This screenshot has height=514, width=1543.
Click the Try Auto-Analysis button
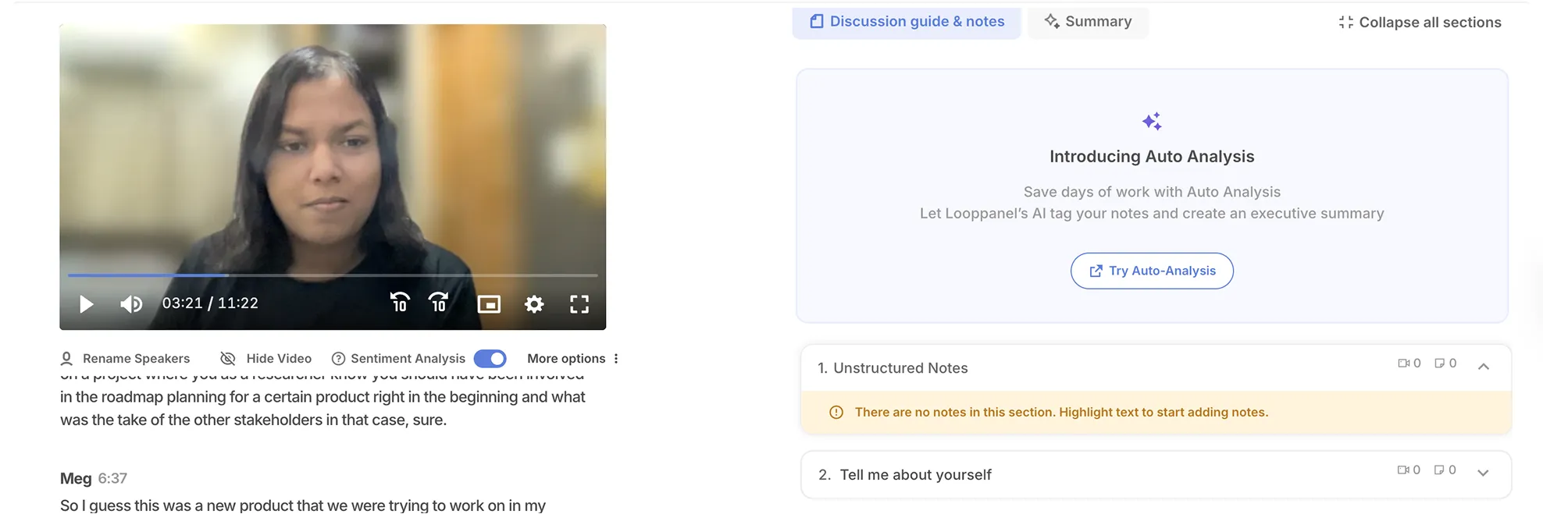pyautogui.click(x=1152, y=271)
